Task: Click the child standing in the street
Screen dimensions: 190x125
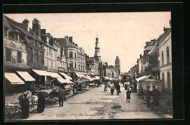Action: [128, 96]
